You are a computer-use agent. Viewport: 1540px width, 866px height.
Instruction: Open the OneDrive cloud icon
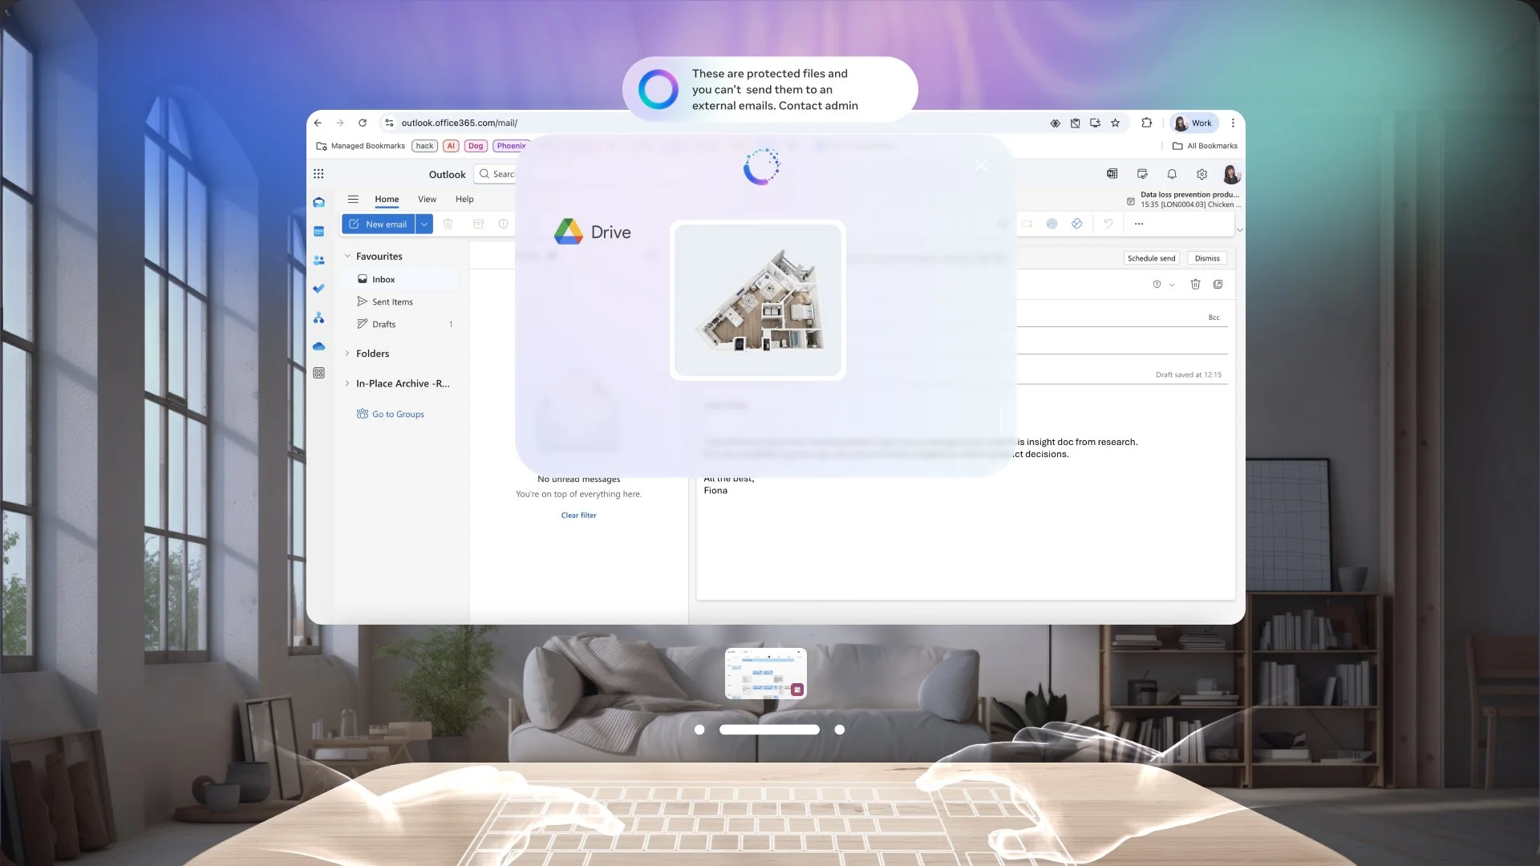point(318,346)
